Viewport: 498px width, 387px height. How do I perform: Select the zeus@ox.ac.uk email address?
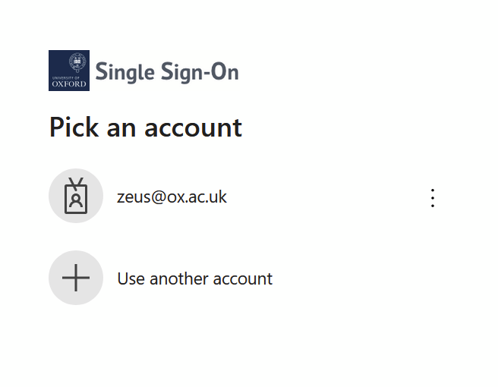(x=172, y=197)
